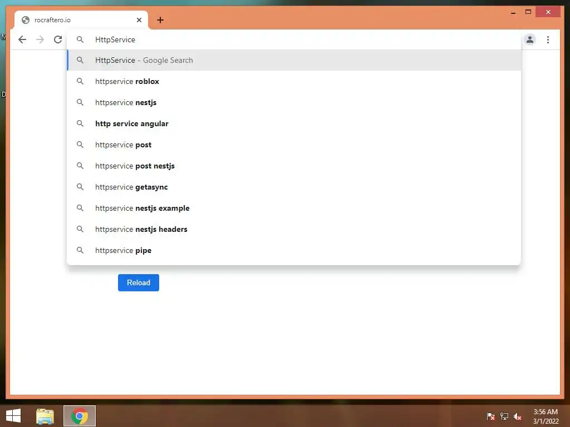Screen dimensions: 570x427
Task: Click the network status tray icon
Action: (504, 416)
